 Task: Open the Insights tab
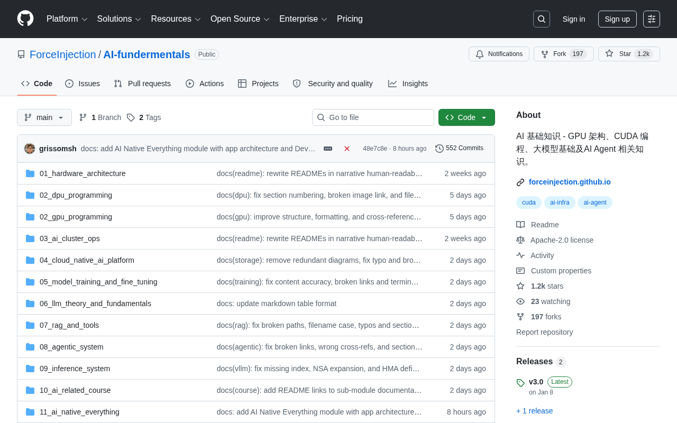pyautogui.click(x=408, y=84)
